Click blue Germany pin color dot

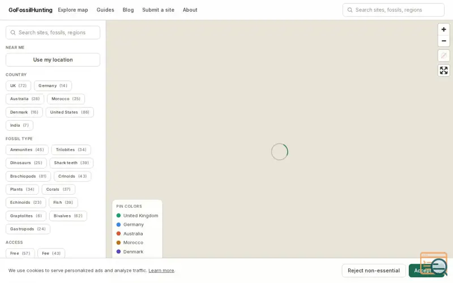118,224
